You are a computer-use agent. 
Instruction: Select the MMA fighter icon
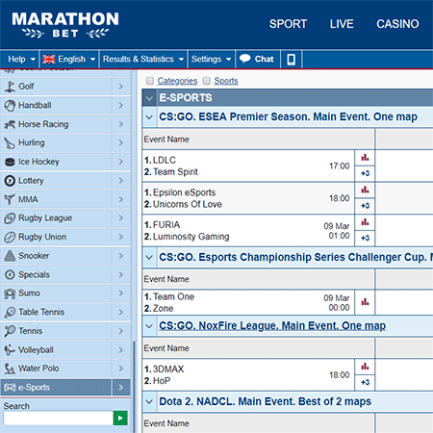pos(10,199)
